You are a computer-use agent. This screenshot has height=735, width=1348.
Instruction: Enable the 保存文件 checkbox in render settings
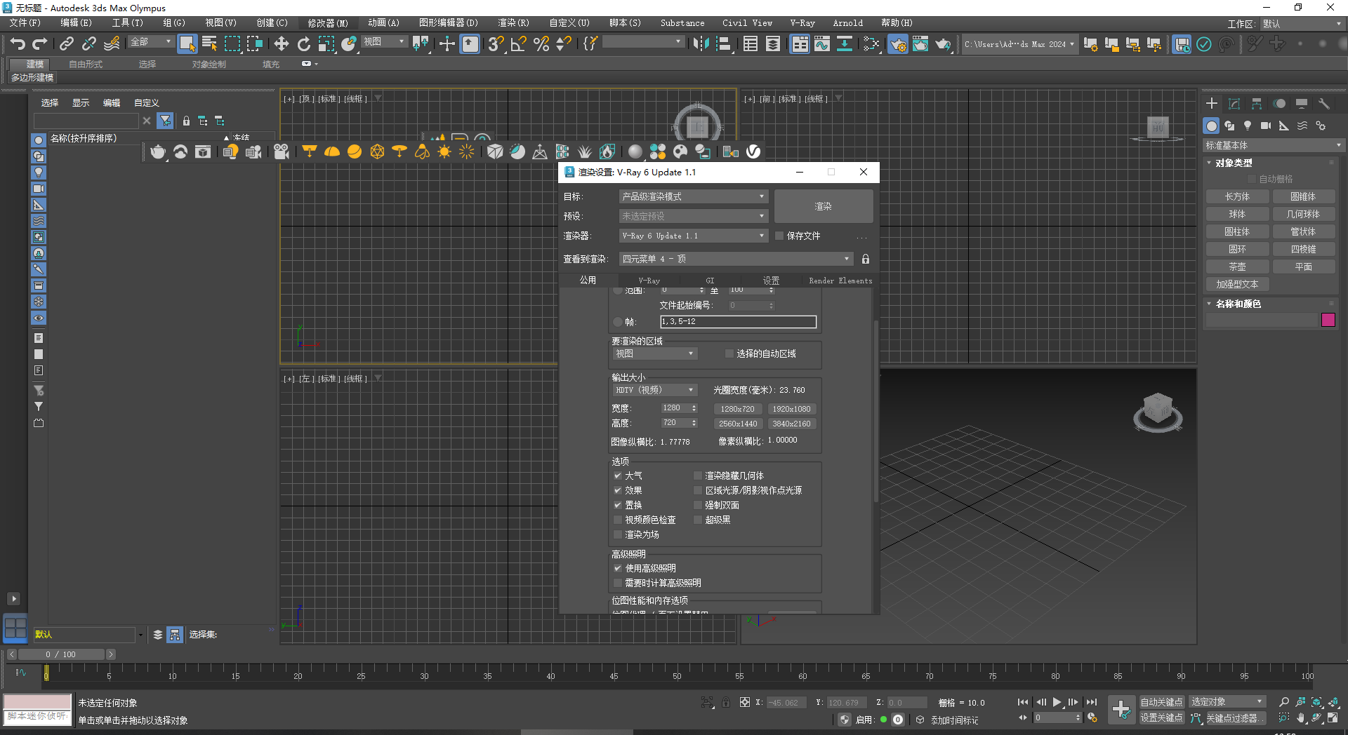click(x=779, y=236)
